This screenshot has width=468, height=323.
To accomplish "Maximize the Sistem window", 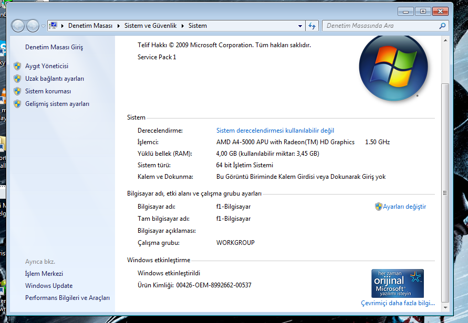I will (x=423, y=12).
